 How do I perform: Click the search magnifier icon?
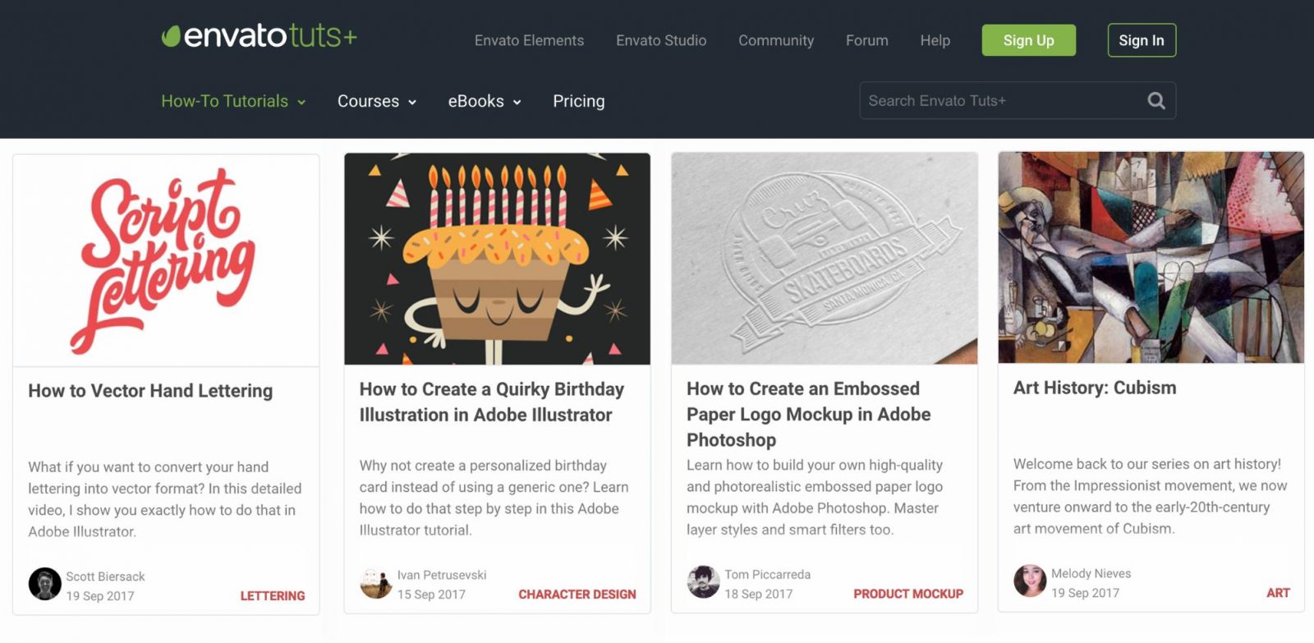pyautogui.click(x=1156, y=100)
